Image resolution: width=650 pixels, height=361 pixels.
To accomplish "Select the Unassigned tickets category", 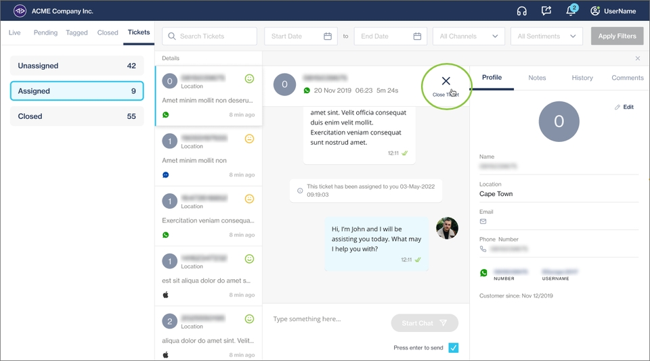I will point(77,66).
